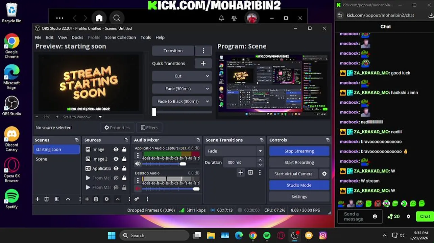Remove scene transition with trash icon
Image resolution: width=434 pixels, height=243 pixels.
click(x=250, y=173)
